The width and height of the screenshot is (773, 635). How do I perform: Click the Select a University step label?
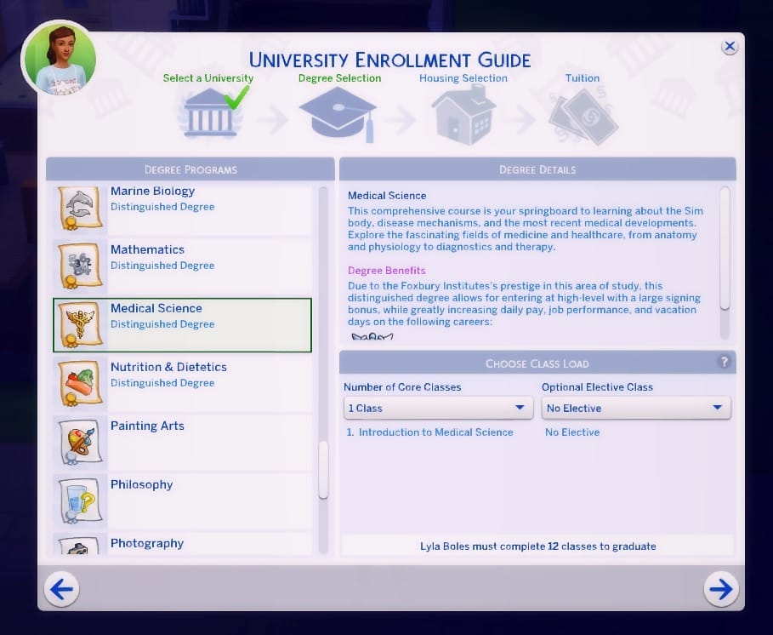(208, 78)
